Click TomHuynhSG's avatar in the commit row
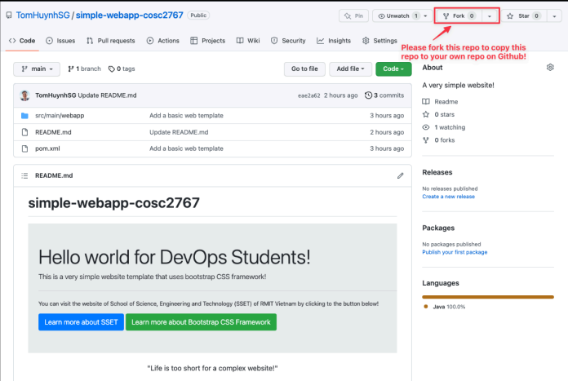Viewport: 568px width, 381px height. tap(24, 95)
